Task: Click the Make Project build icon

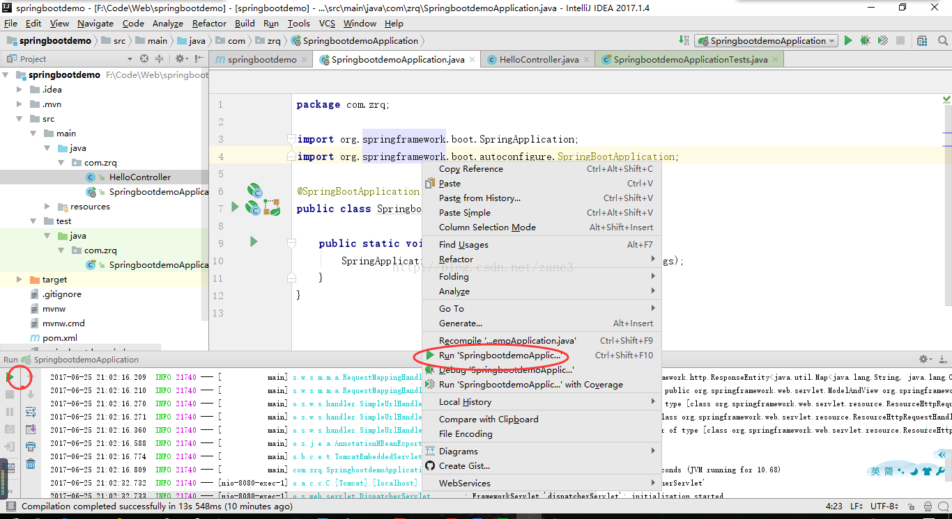Action: coord(684,40)
